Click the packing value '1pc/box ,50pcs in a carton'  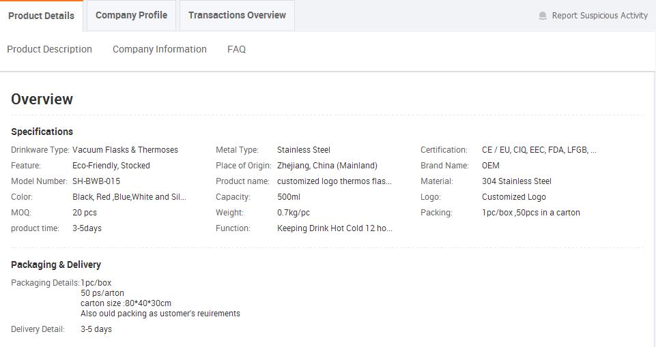pyautogui.click(x=531, y=213)
